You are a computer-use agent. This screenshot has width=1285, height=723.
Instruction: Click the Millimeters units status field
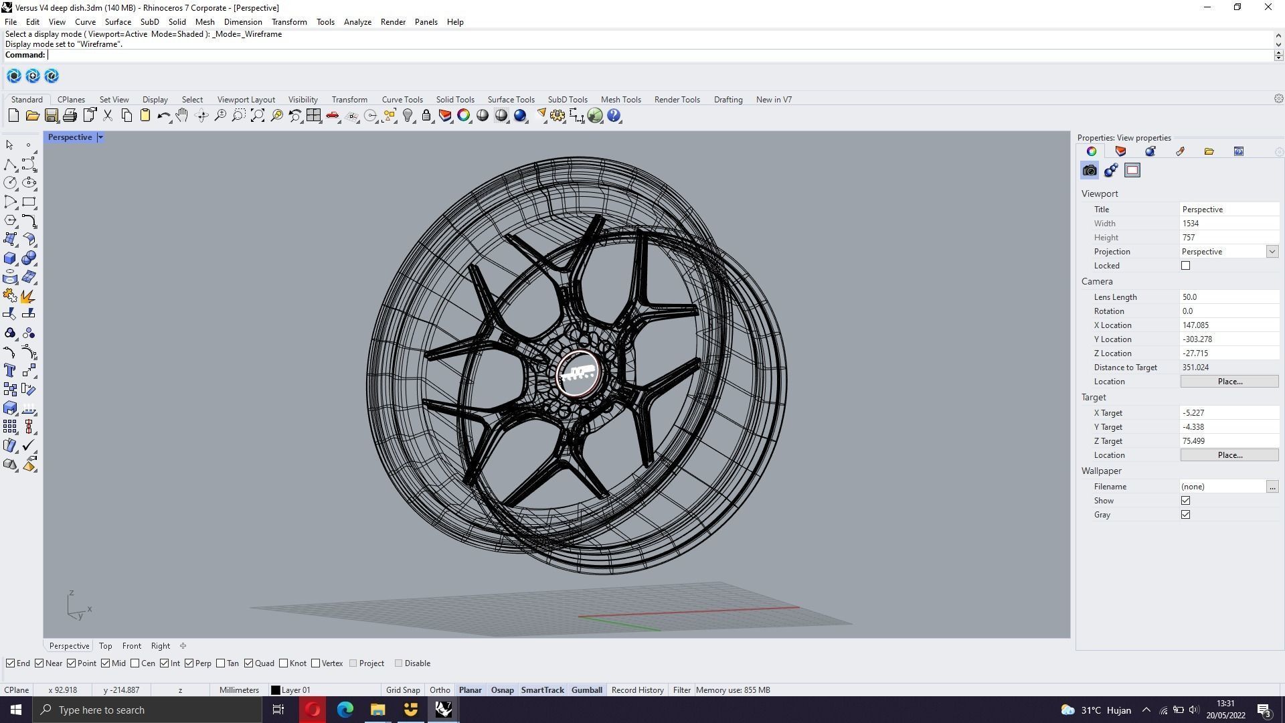coord(239,690)
